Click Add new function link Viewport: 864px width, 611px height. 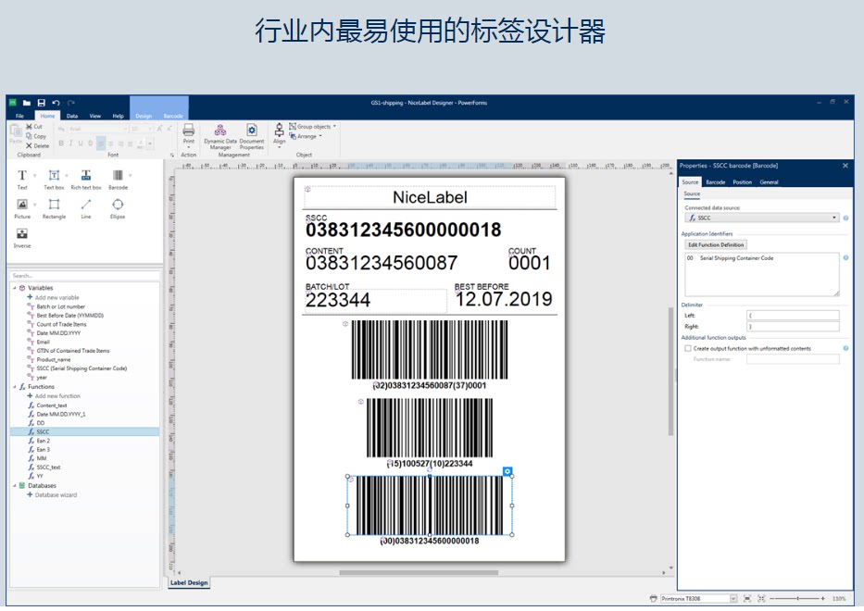pos(54,396)
